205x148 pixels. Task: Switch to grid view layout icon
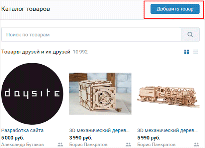pyautogui.click(x=187, y=52)
